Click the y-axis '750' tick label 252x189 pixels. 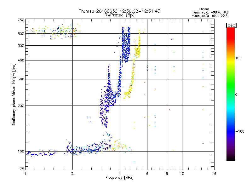(21, 20)
